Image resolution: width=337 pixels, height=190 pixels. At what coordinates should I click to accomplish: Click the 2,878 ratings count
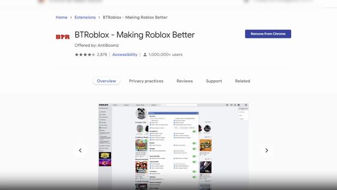102,55
